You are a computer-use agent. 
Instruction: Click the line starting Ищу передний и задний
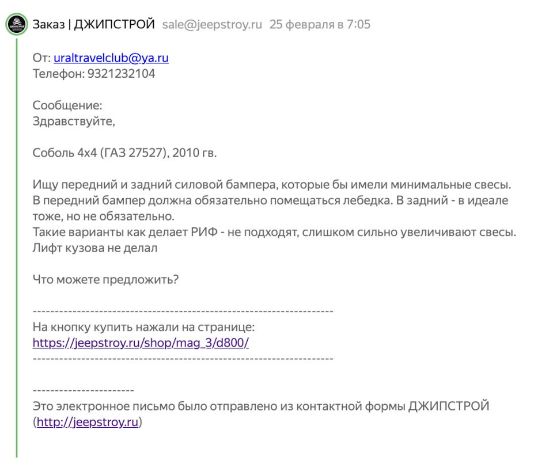pyautogui.click(x=272, y=185)
